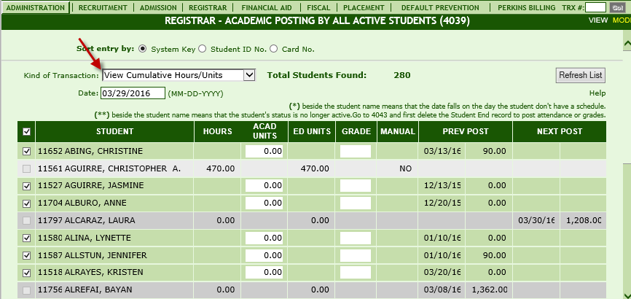Click the Go! button beside TRX #

click(x=617, y=7)
